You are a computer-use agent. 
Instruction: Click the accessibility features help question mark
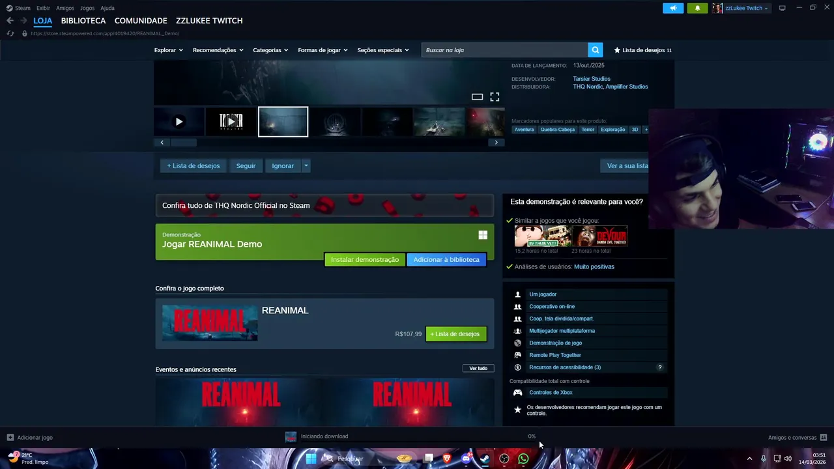(x=659, y=367)
